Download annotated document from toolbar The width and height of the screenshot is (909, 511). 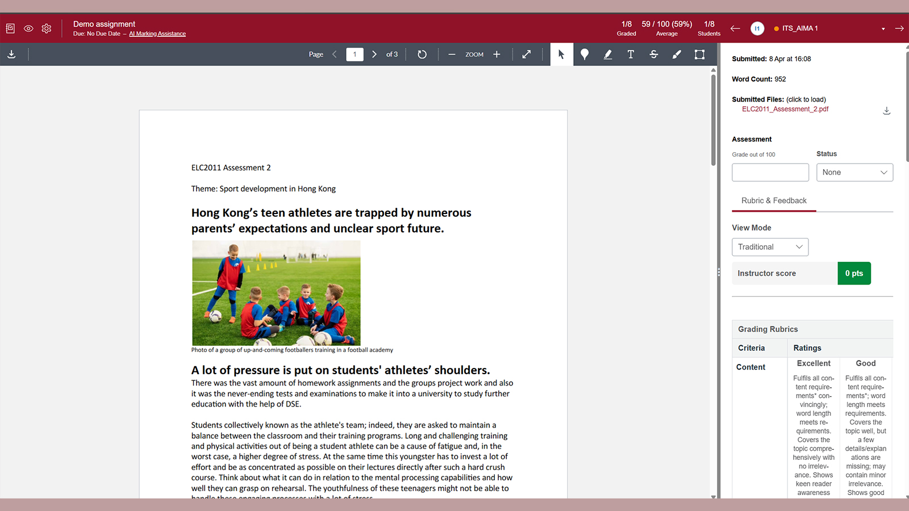pyautogui.click(x=11, y=55)
